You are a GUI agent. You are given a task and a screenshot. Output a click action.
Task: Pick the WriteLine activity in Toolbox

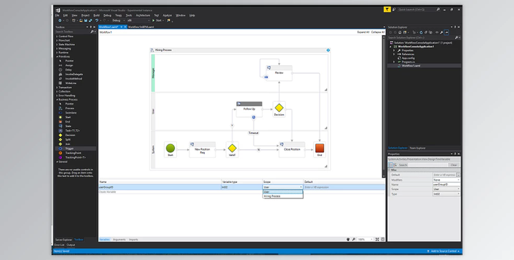point(71,83)
